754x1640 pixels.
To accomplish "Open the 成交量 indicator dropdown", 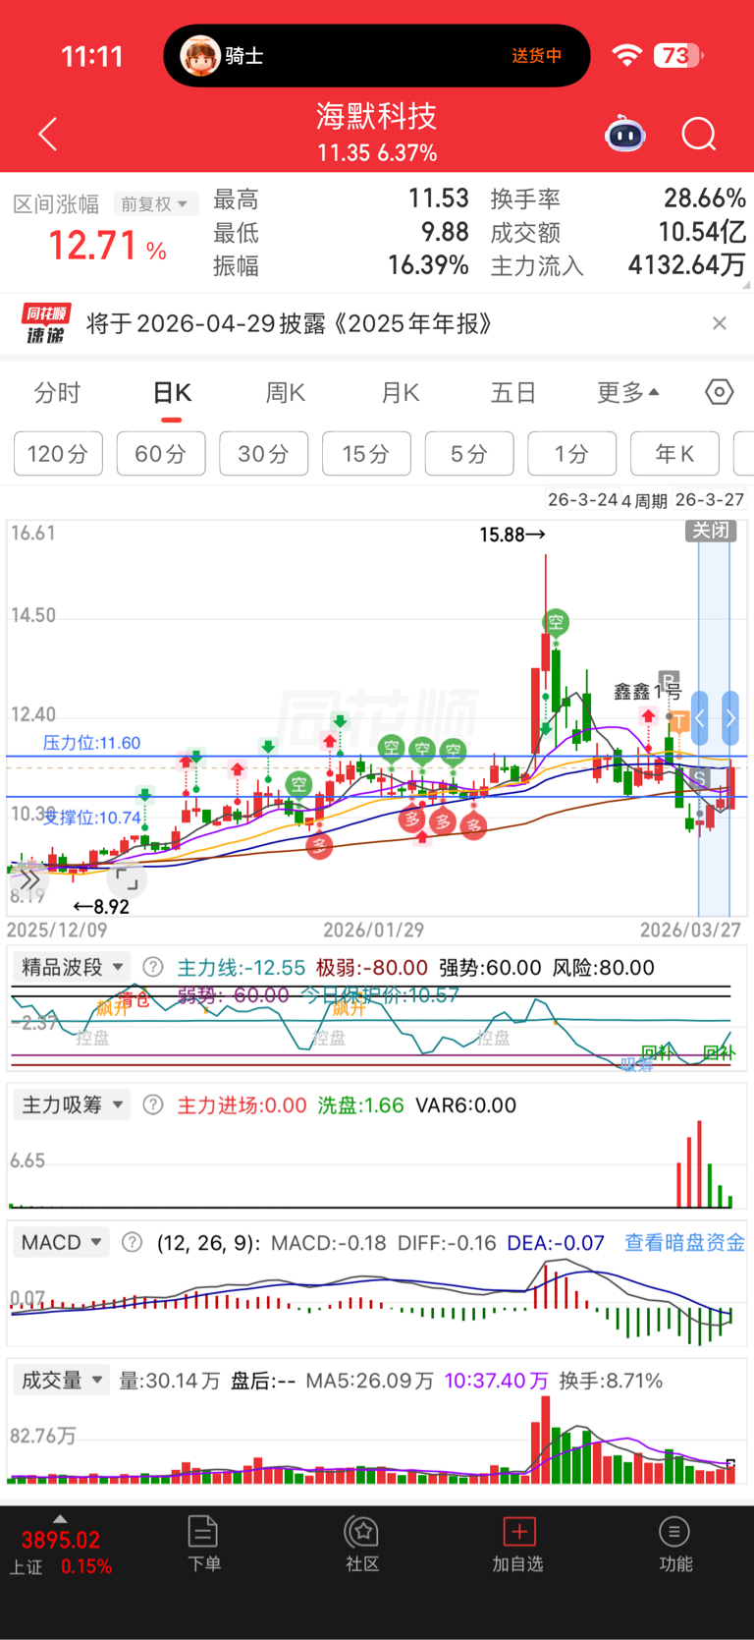I will coord(61,1380).
